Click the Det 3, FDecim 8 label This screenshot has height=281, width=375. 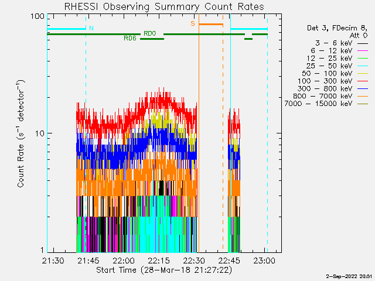337,28
